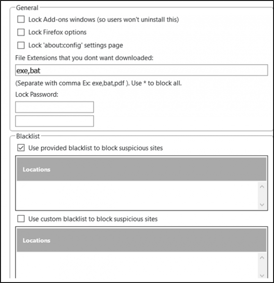Image resolution: width=274 pixels, height=283 pixels.
Task: Click the 'Lock Firefox options' label text
Action: coord(58,32)
